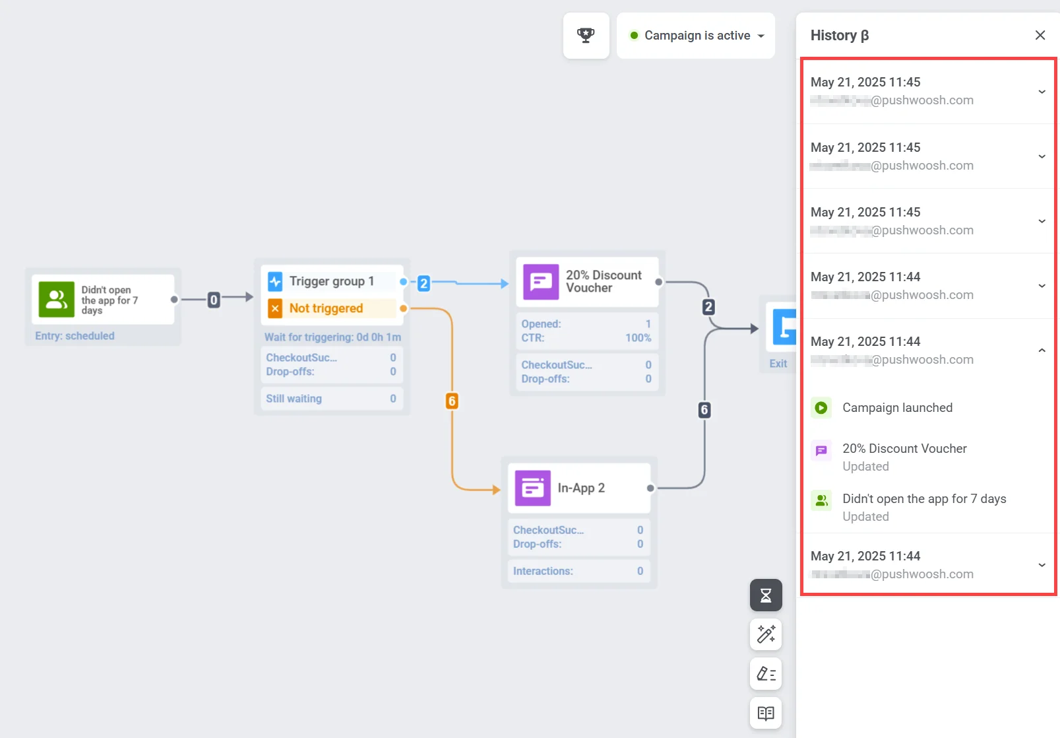The image size is (1060, 738).
Task: Click the magic wand icon button
Action: 765,634
